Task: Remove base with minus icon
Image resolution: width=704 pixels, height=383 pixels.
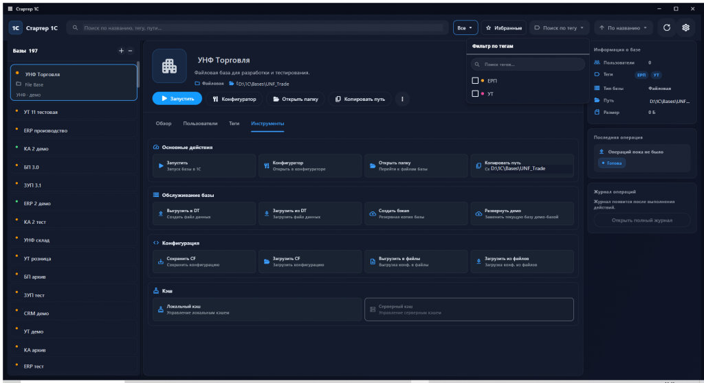Action: (130, 51)
